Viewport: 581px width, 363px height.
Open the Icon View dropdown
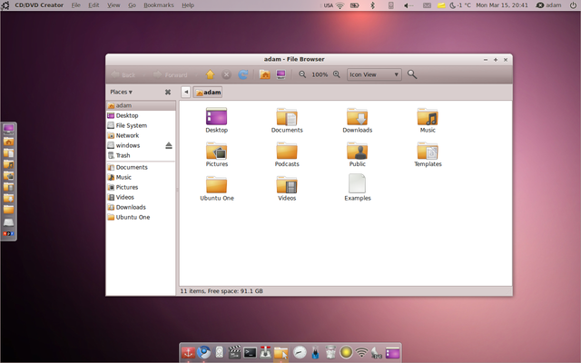tap(375, 74)
